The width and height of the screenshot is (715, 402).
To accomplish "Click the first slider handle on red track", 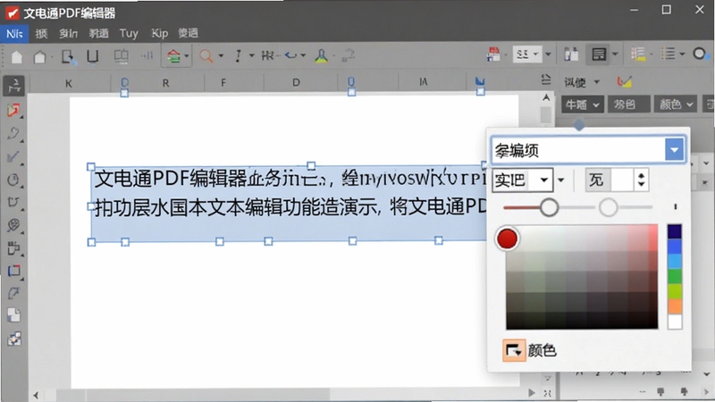I will [549, 207].
